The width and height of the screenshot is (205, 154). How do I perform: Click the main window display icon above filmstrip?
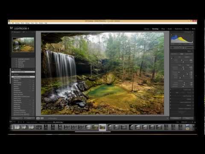[11, 122]
